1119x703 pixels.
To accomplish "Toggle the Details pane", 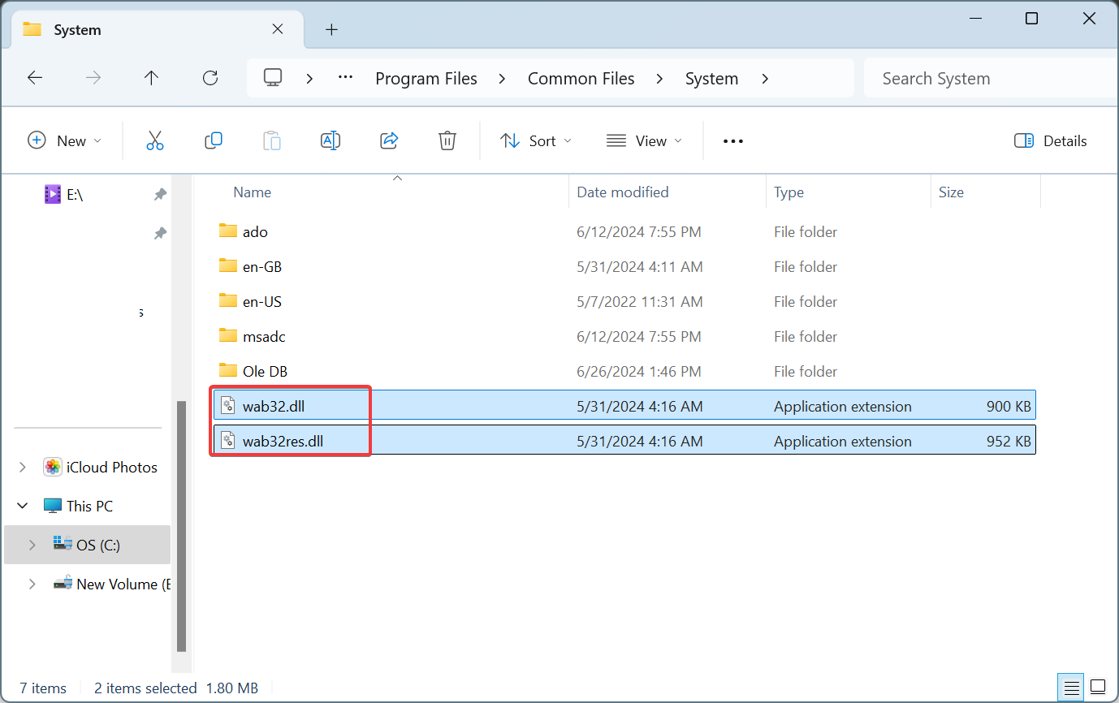I will coord(1050,140).
